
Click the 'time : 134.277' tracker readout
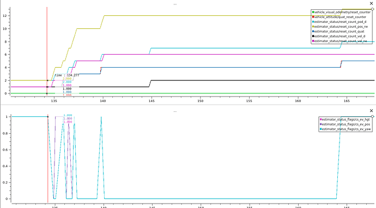tap(67, 75)
